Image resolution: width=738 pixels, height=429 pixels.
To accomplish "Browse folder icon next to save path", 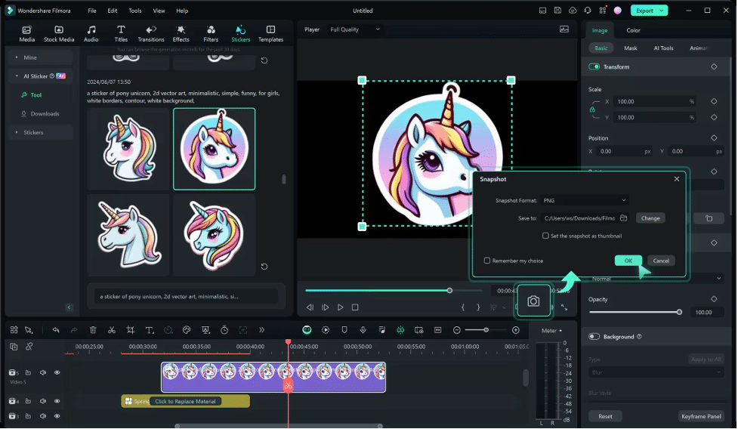I will tap(623, 218).
